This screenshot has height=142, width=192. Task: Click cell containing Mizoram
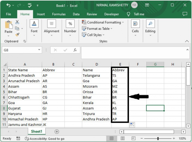pos(97,86)
